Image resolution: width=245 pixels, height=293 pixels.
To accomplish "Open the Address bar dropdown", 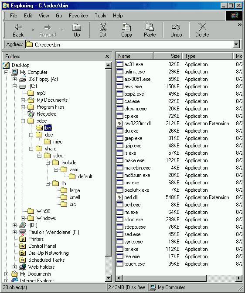I will pyautogui.click(x=236, y=44).
